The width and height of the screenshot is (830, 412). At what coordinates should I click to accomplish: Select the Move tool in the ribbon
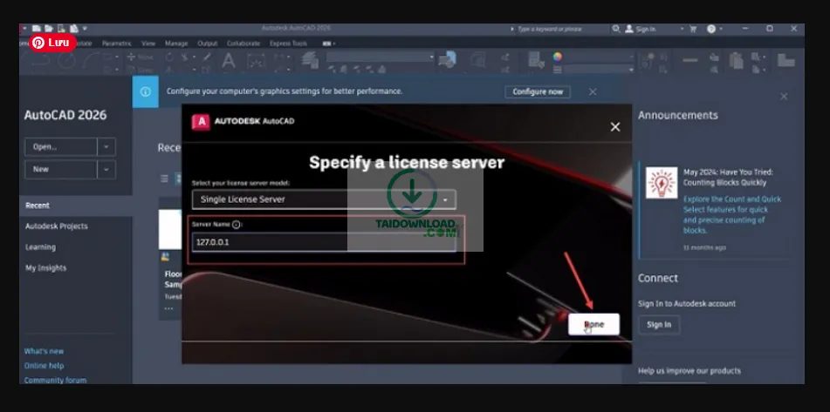coord(141,57)
